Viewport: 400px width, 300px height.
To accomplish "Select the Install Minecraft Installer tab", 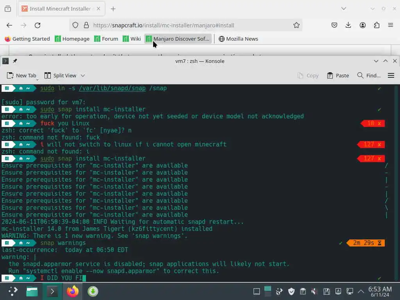I will click(61, 9).
